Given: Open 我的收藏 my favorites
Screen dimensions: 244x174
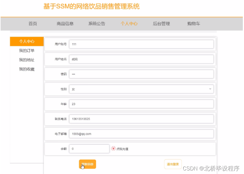Looking at the screenshot, I should [27, 69].
